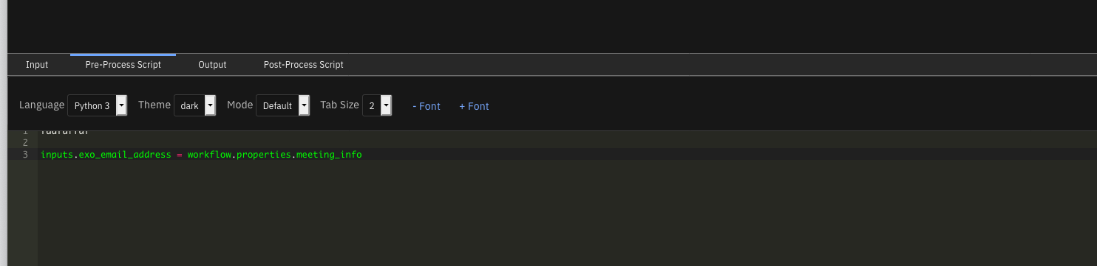Place cursor in the meeting_info word
1097x266 pixels.
(329, 155)
